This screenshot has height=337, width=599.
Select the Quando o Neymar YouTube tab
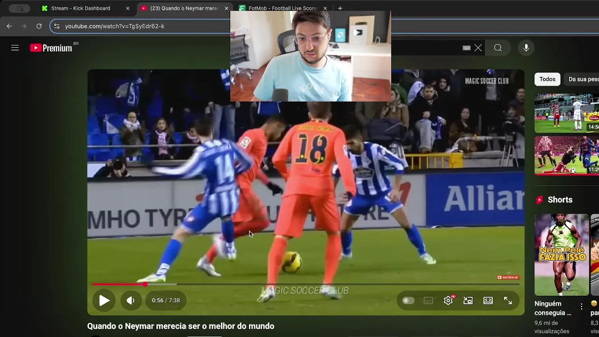pos(184,8)
